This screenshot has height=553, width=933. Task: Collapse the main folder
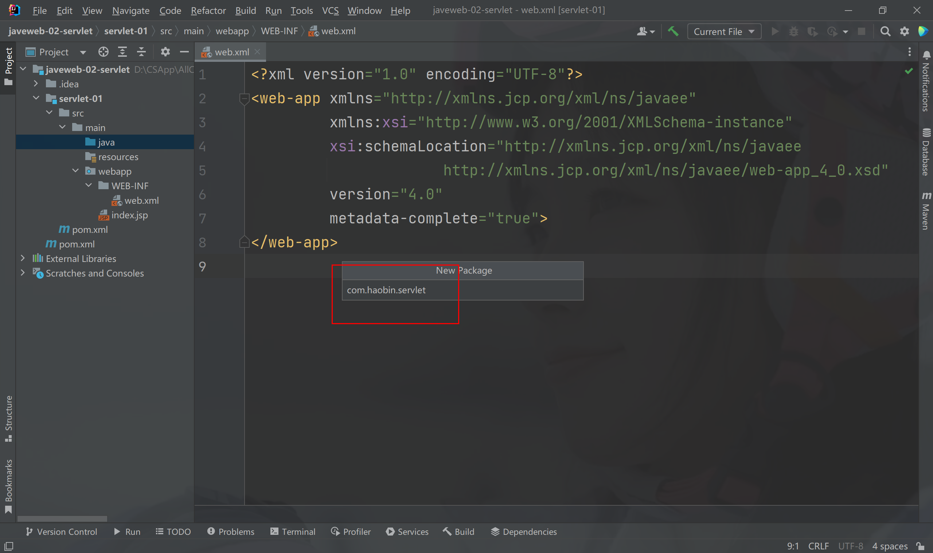point(62,127)
